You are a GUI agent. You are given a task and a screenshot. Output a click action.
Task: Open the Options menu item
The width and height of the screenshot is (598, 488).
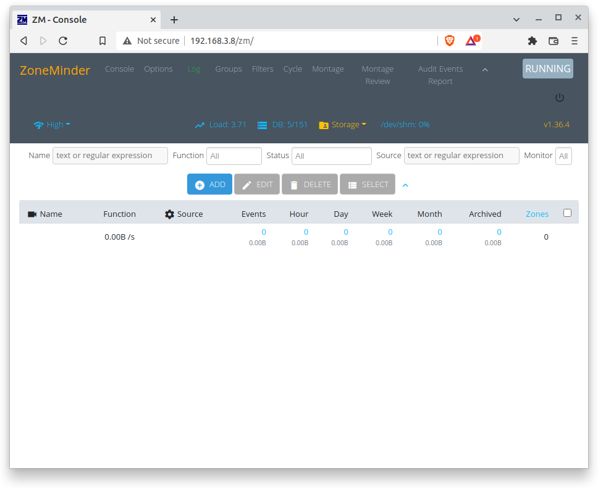point(158,69)
